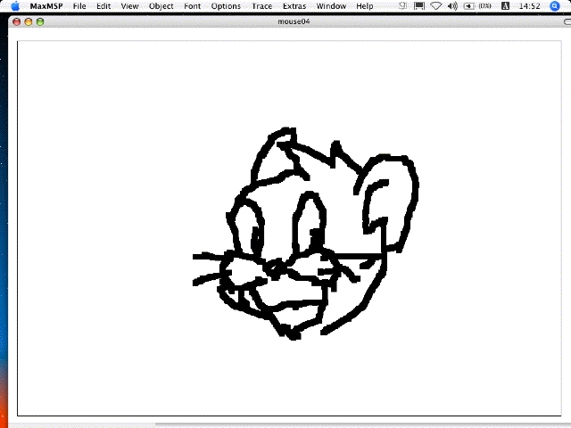
Task: Open the File menu
Action: pyautogui.click(x=79, y=6)
